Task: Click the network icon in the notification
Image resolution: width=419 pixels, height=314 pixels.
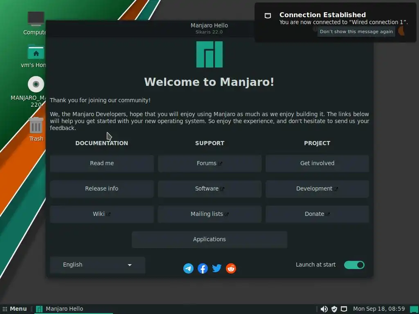Action: point(268,16)
